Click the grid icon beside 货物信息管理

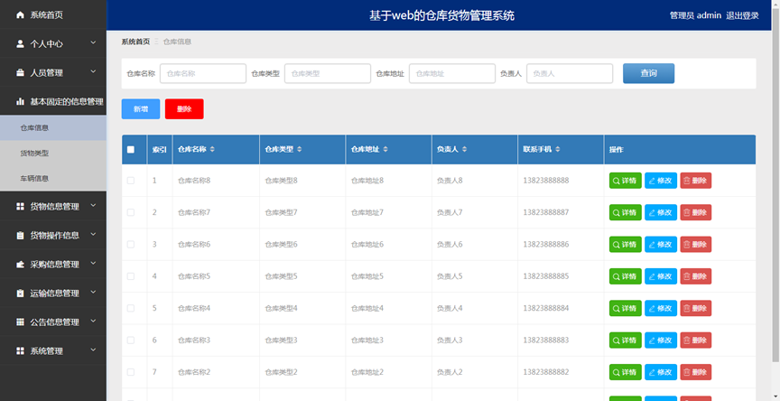(x=20, y=207)
